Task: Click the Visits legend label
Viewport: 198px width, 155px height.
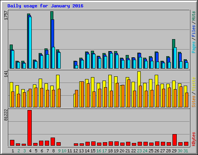Action: pos(194,84)
